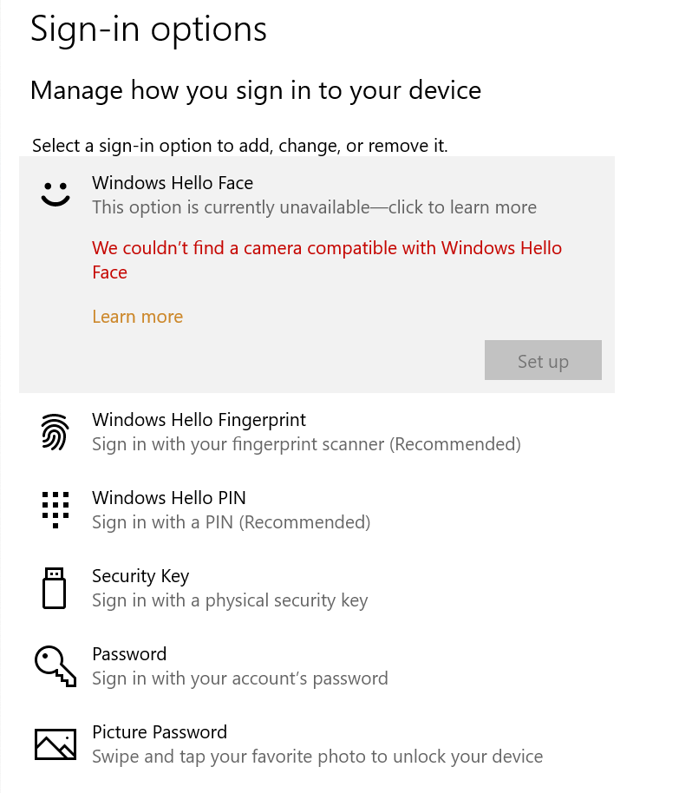Click the USB security key icon

click(55, 587)
